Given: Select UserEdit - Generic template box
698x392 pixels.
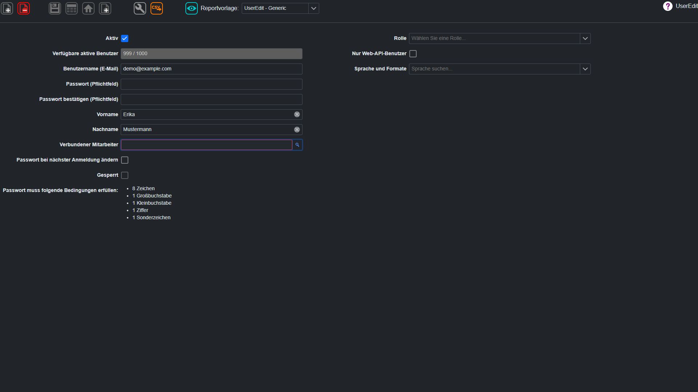Looking at the screenshot, I should (275, 8).
